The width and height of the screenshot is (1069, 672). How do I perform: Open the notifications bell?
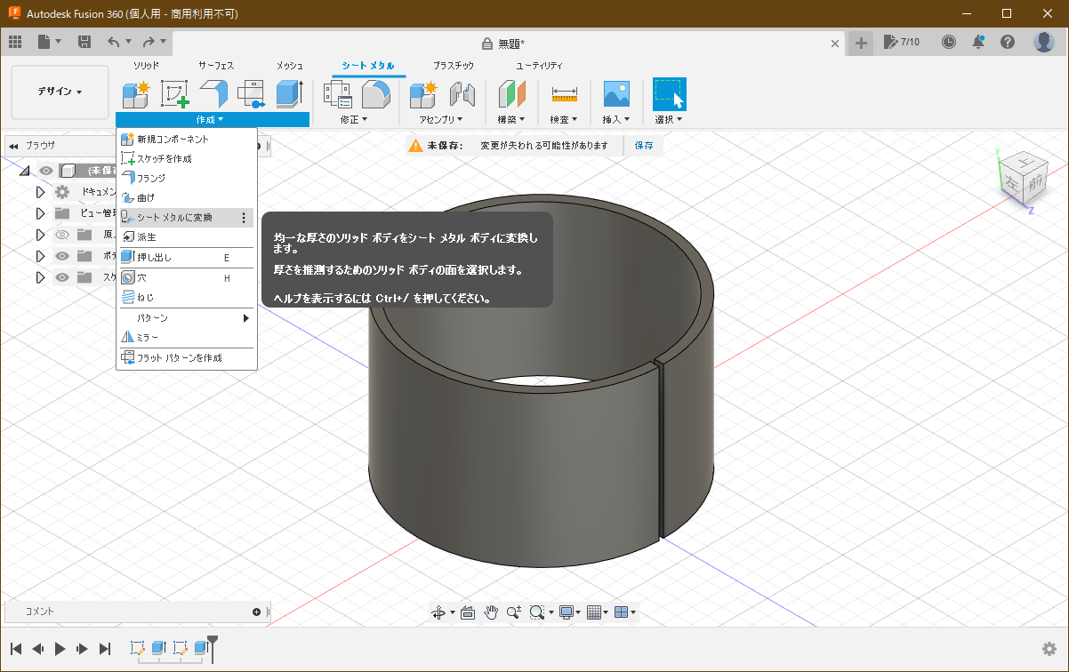[x=978, y=42]
